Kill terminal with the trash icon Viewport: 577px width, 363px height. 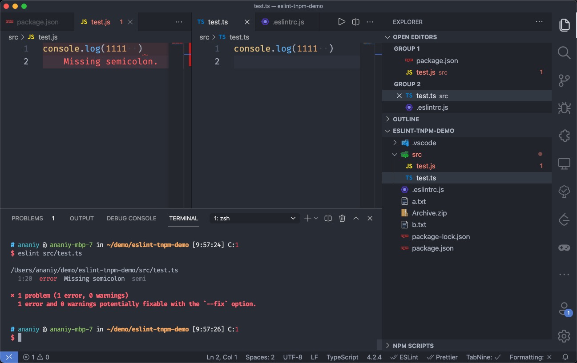[x=342, y=218]
